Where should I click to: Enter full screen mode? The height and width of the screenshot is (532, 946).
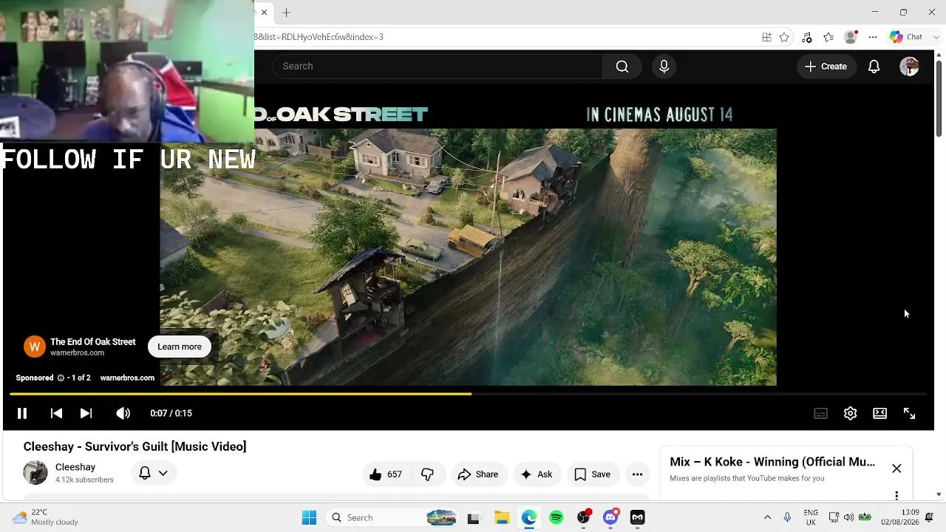point(910,414)
